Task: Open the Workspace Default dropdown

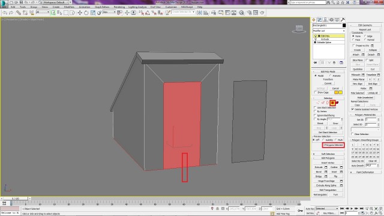Action: pos(56,2)
